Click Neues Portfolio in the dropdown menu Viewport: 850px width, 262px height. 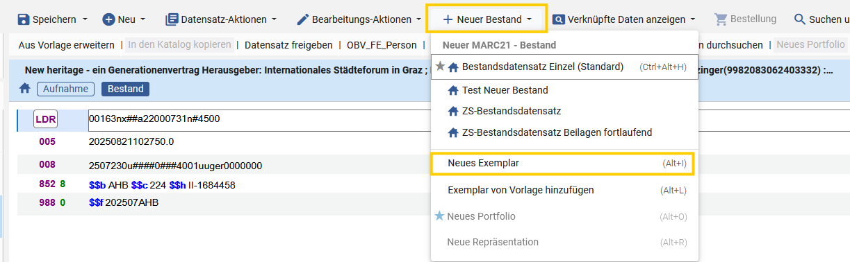(564, 216)
